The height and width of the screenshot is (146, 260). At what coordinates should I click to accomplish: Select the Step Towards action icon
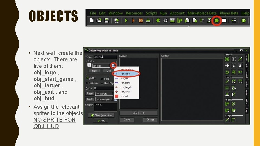coord(227,120)
